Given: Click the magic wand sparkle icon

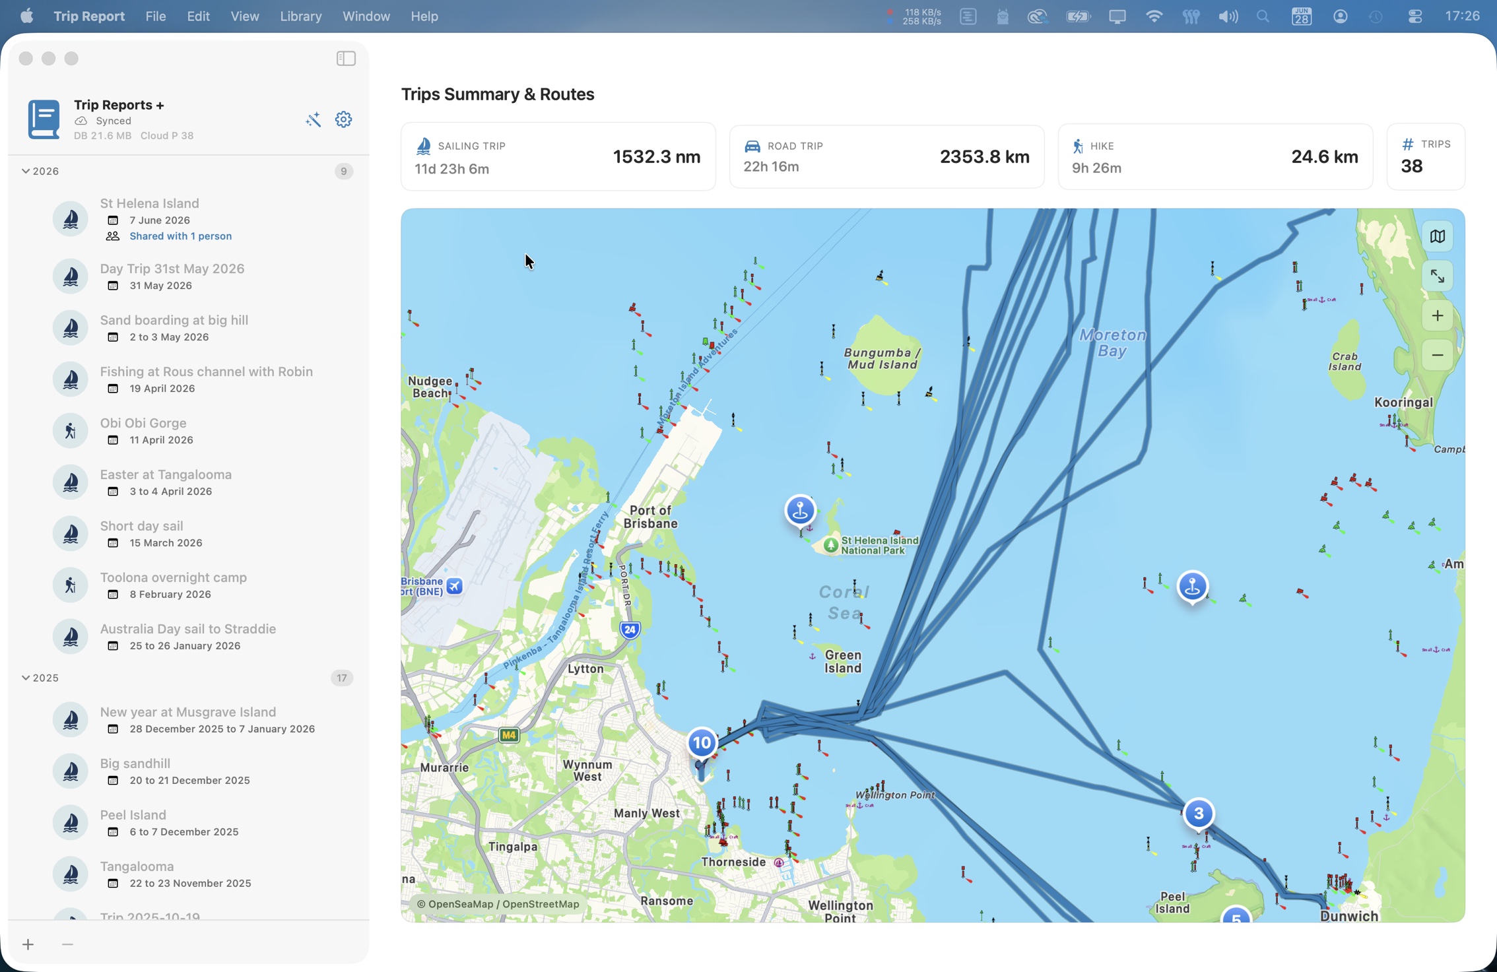Looking at the screenshot, I should pyautogui.click(x=314, y=119).
